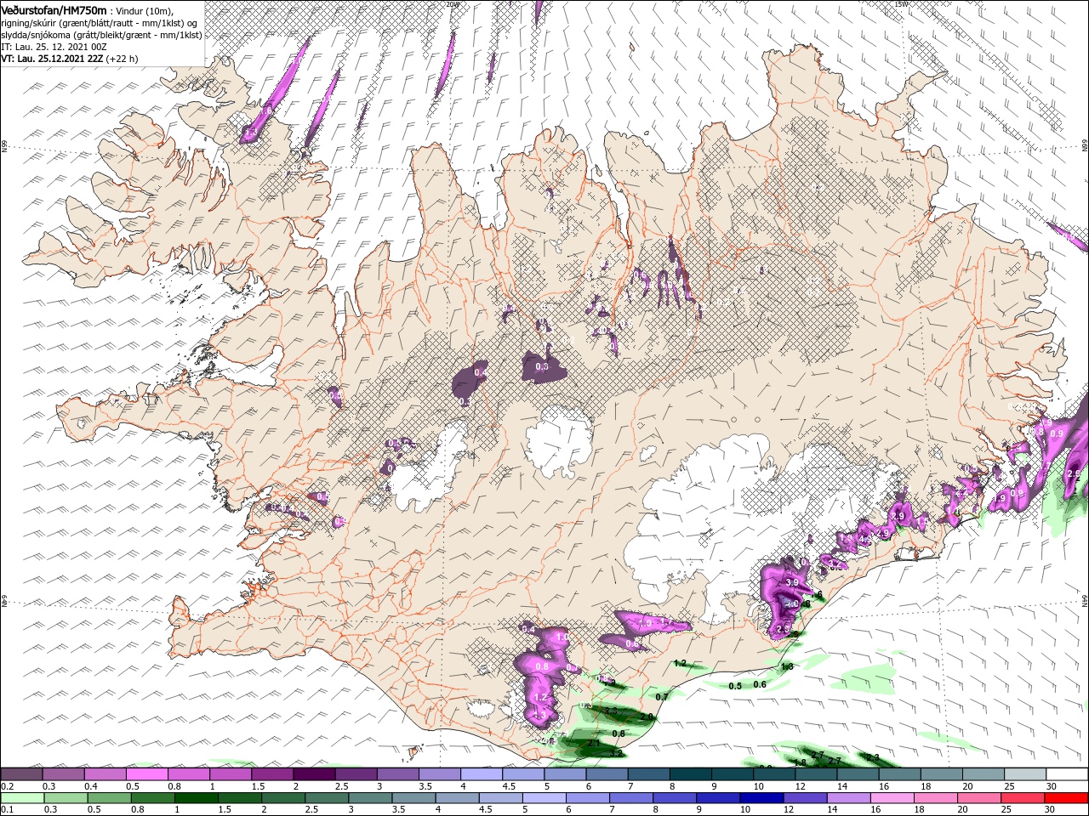
Task: Click the '0.2' label on snow legend
Action: click(x=6, y=786)
